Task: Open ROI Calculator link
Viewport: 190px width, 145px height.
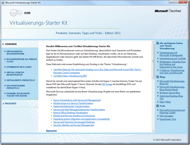Action: tap(166, 116)
